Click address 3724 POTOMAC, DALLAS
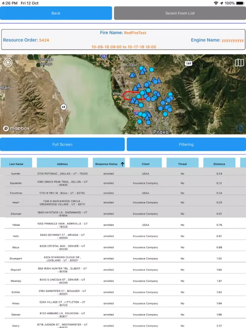 (62, 174)
